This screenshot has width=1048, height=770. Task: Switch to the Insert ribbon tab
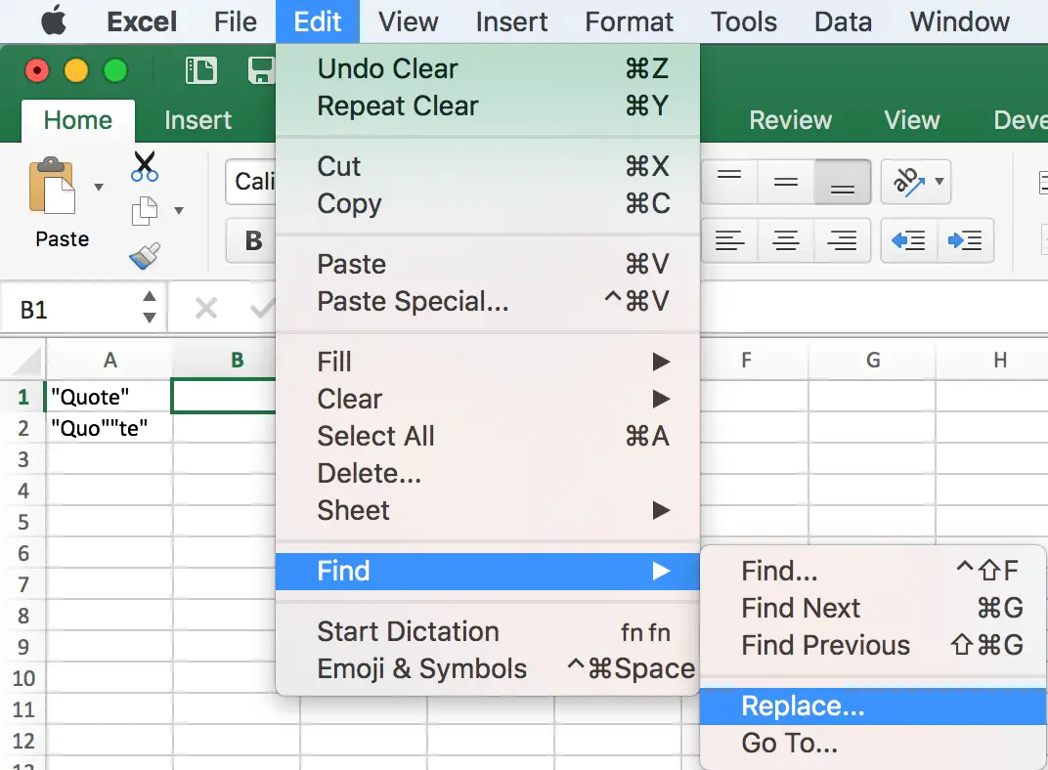click(197, 120)
